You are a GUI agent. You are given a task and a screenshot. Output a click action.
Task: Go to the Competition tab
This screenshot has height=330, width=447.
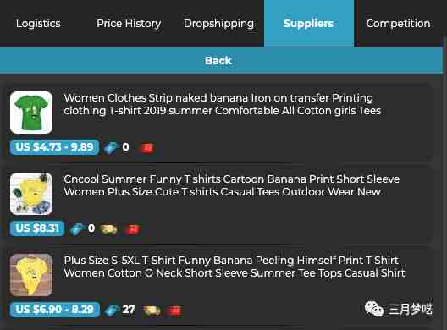[x=398, y=24]
